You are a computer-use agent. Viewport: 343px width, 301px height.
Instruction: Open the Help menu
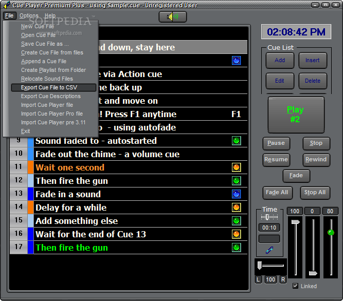[x=50, y=16]
